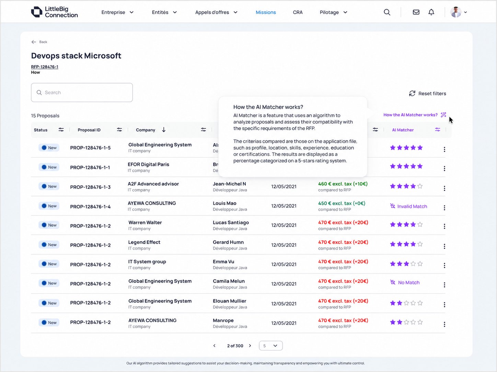
Task: Click company name EFOR Digital Paris
Action: 148,164
